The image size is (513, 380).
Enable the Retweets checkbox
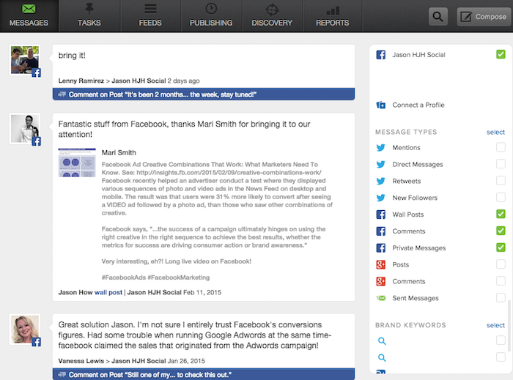click(x=501, y=180)
